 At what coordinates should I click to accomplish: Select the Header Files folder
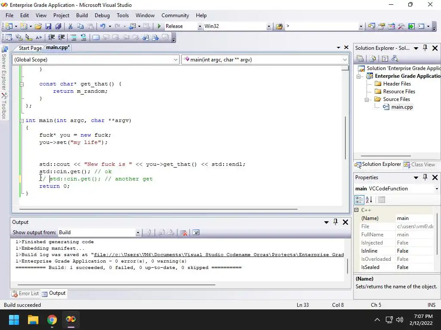(x=397, y=84)
